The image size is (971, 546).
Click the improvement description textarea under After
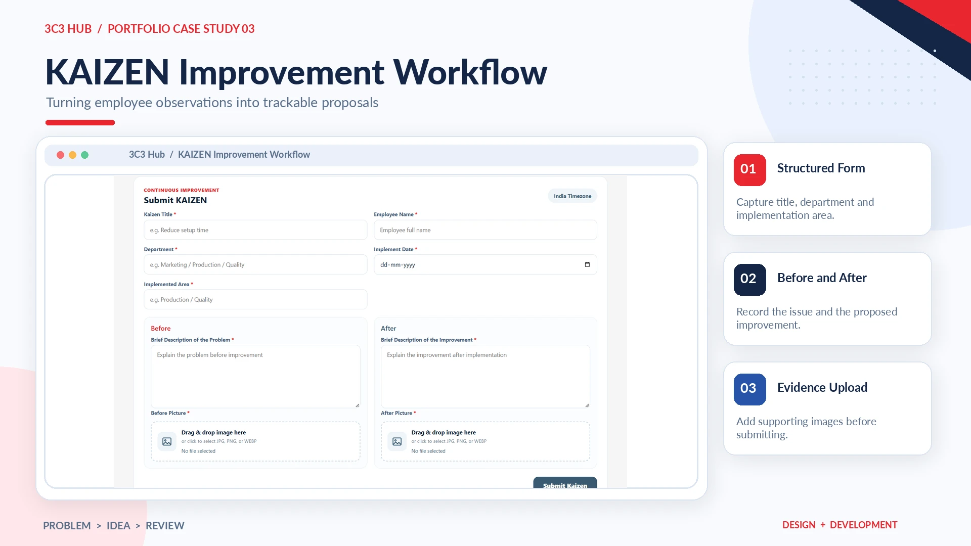click(x=485, y=376)
